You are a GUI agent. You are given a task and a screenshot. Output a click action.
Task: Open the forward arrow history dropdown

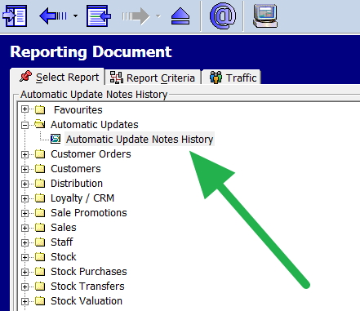coord(158,16)
